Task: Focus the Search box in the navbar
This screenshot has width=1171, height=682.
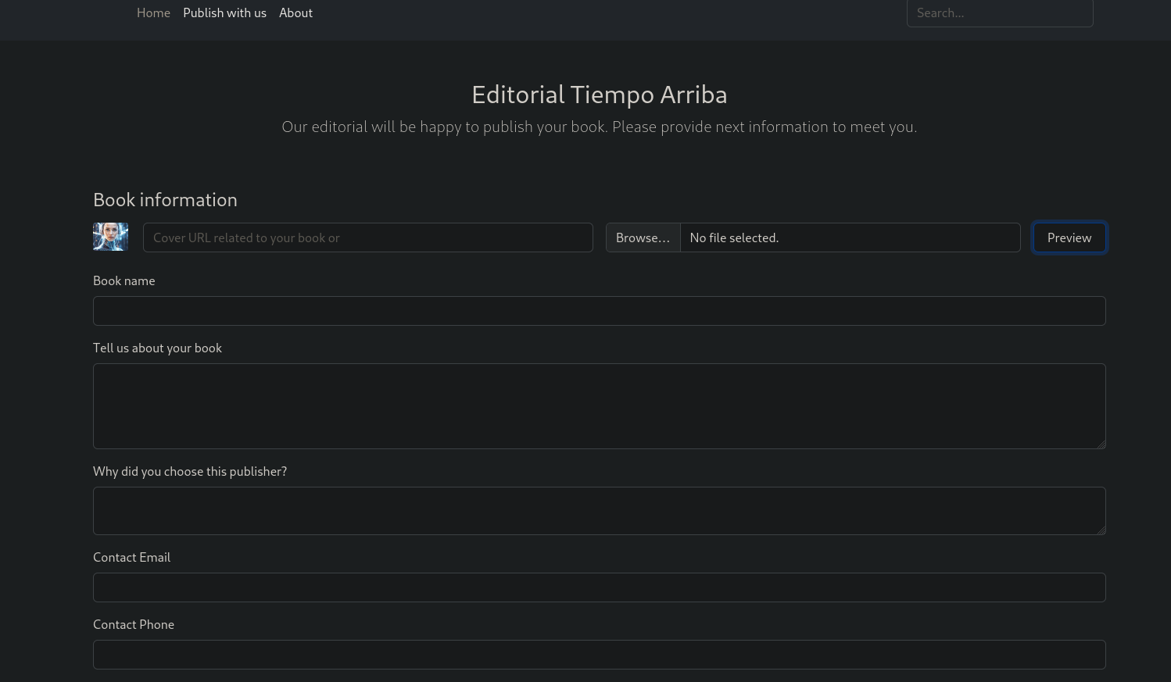Action: [x=999, y=13]
